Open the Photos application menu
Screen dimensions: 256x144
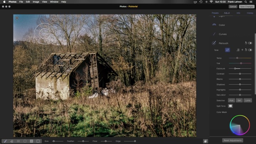point(12,2)
